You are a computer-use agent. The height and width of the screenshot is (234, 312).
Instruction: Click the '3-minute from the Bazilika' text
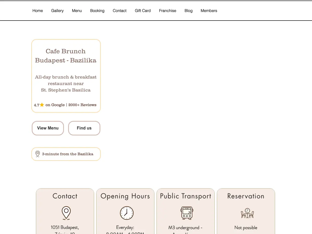pos(68,154)
